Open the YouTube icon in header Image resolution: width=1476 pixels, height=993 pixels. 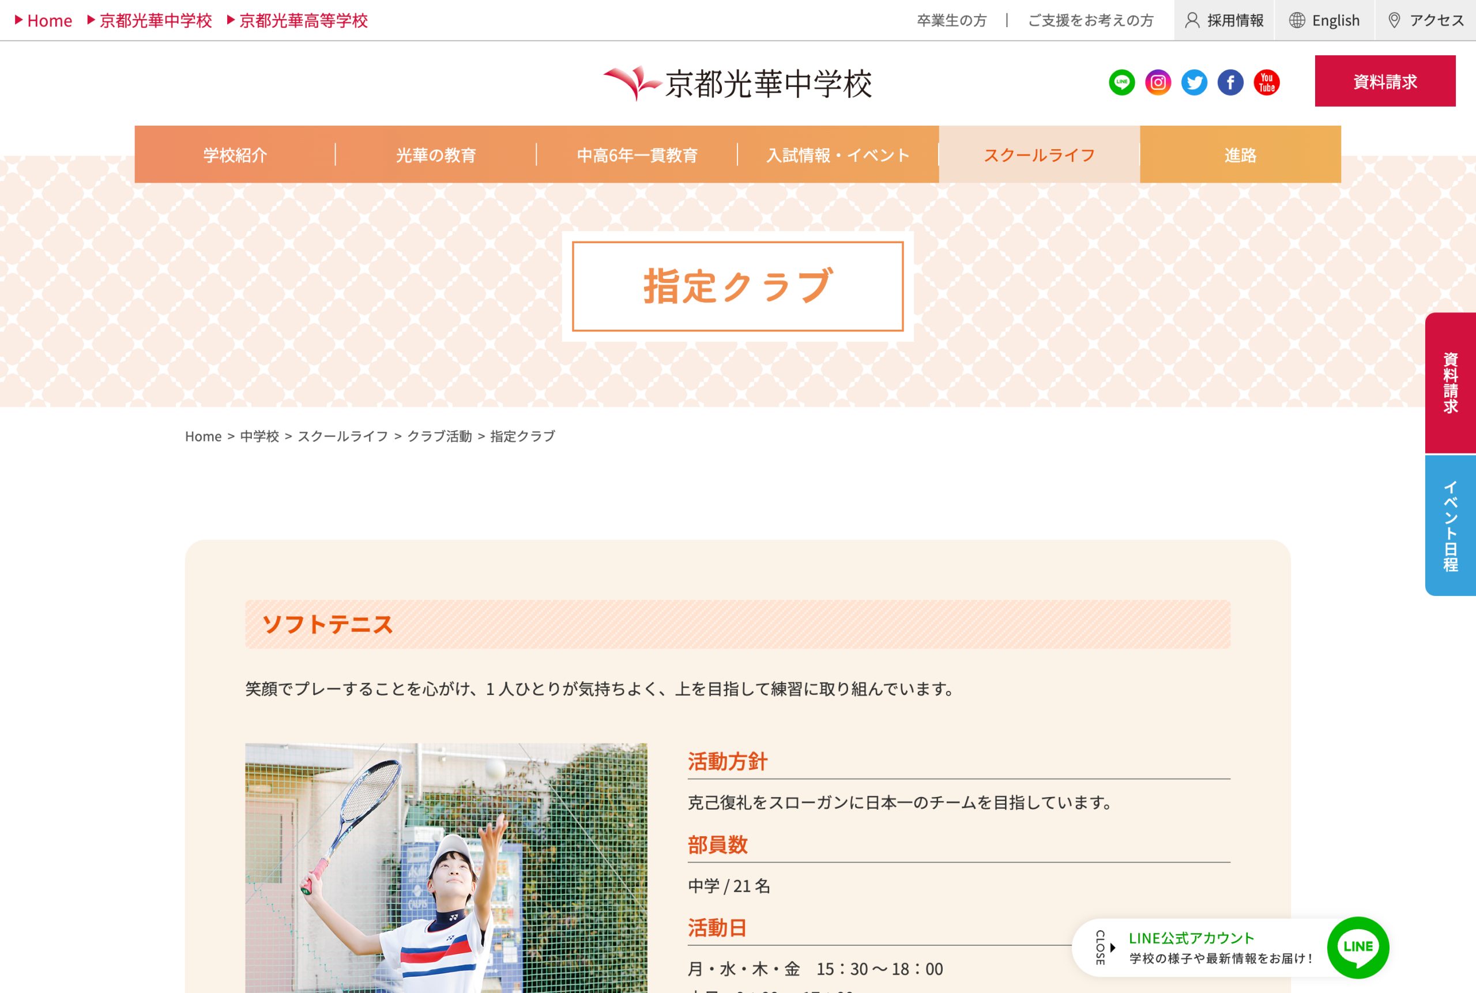tap(1266, 82)
